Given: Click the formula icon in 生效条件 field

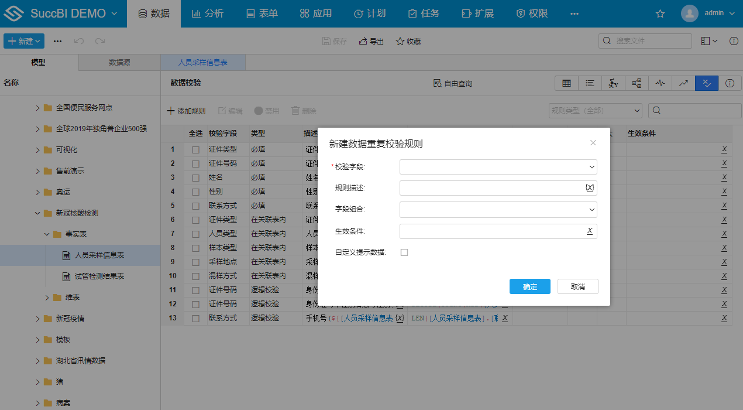Looking at the screenshot, I should click(x=589, y=231).
